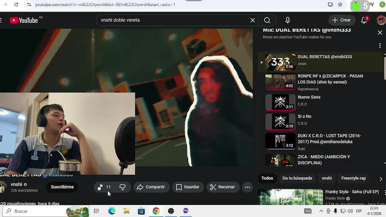The height and width of the screenshot is (217, 386).
Task: Open File Explorer from the taskbar
Action: tap(126, 211)
